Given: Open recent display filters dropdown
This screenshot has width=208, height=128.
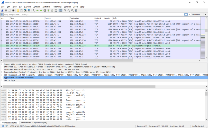Looking at the screenshot, I should pyautogui.click(x=190, y=14).
